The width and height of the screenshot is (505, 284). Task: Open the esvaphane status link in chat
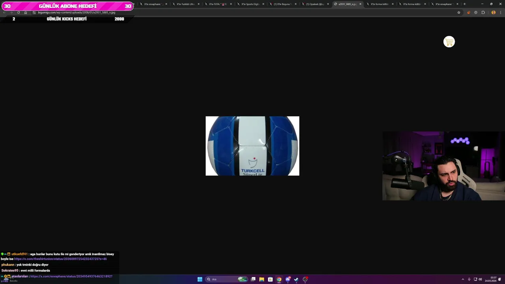click(x=71, y=277)
